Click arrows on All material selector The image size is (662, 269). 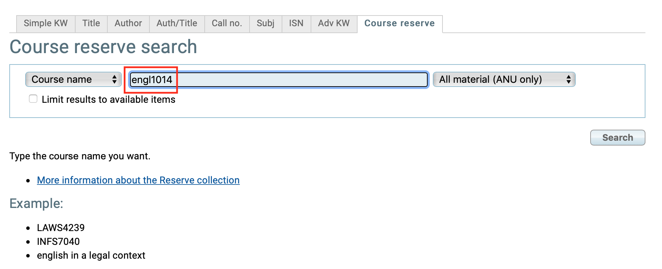pyautogui.click(x=568, y=79)
